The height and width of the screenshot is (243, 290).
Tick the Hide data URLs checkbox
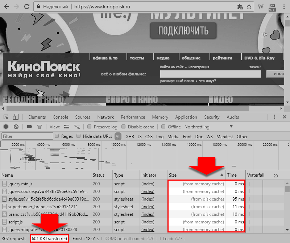coord(79,137)
